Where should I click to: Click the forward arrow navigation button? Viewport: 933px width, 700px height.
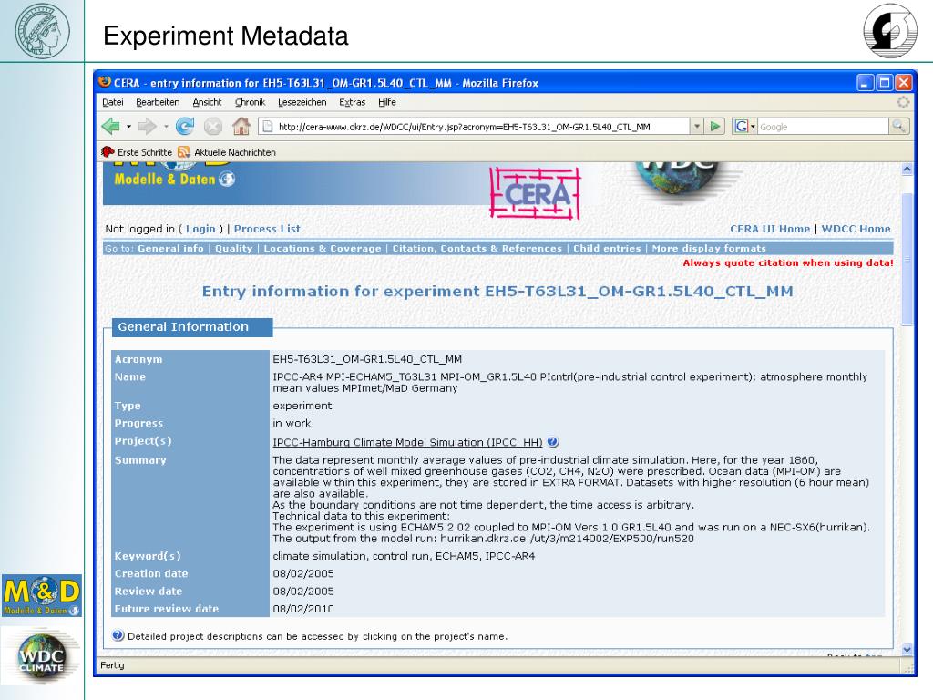click(x=147, y=126)
